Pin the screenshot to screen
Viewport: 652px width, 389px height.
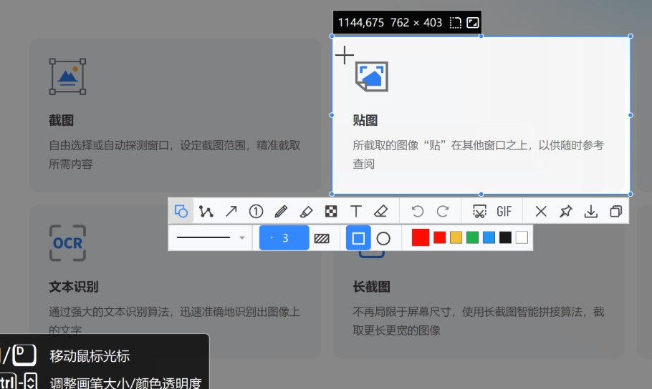click(566, 211)
